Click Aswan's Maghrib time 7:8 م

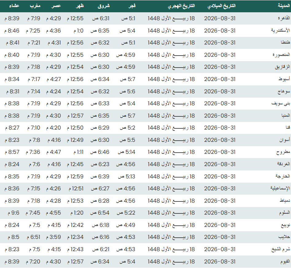point(34,140)
